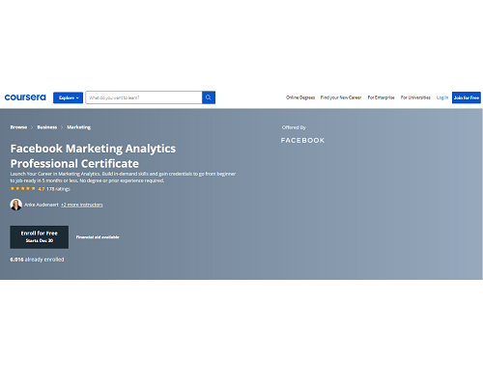Screen dimensions: 483x386
Task: Focus the 'What do you want to learn?' search field
Action: pos(144,97)
